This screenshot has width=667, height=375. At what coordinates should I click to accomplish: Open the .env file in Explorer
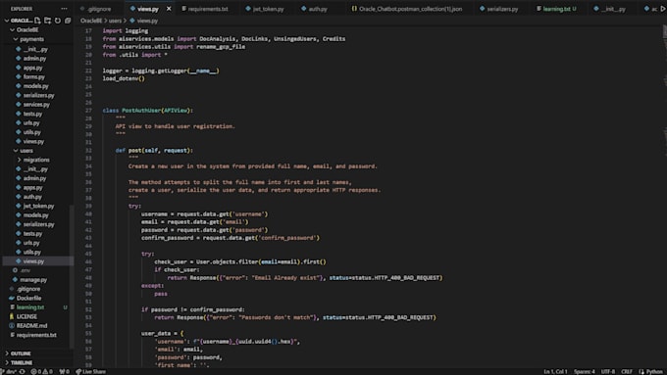click(x=26, y=270)
